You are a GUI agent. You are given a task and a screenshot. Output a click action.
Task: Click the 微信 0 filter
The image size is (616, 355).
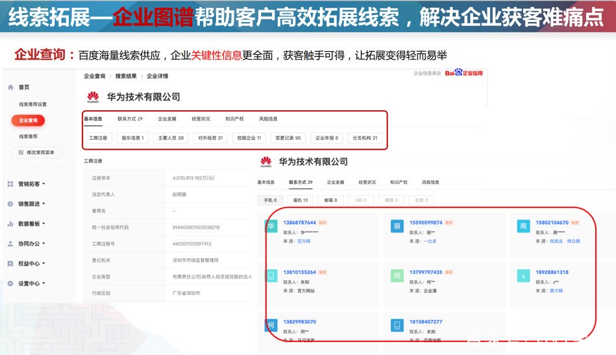391,200
